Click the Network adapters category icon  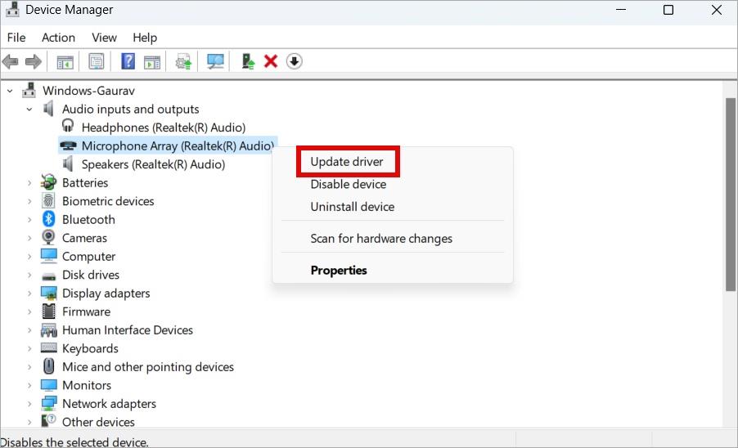coord(48,403)
